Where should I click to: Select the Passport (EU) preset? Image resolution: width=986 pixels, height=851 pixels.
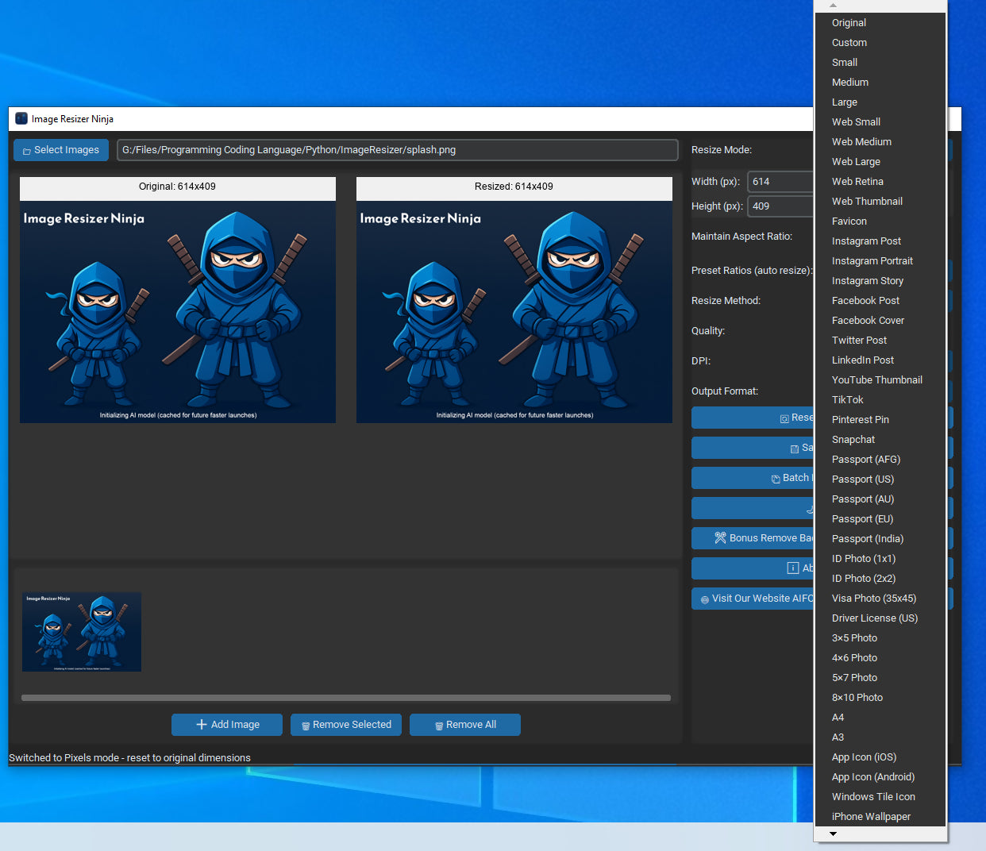tap(880, 519)
